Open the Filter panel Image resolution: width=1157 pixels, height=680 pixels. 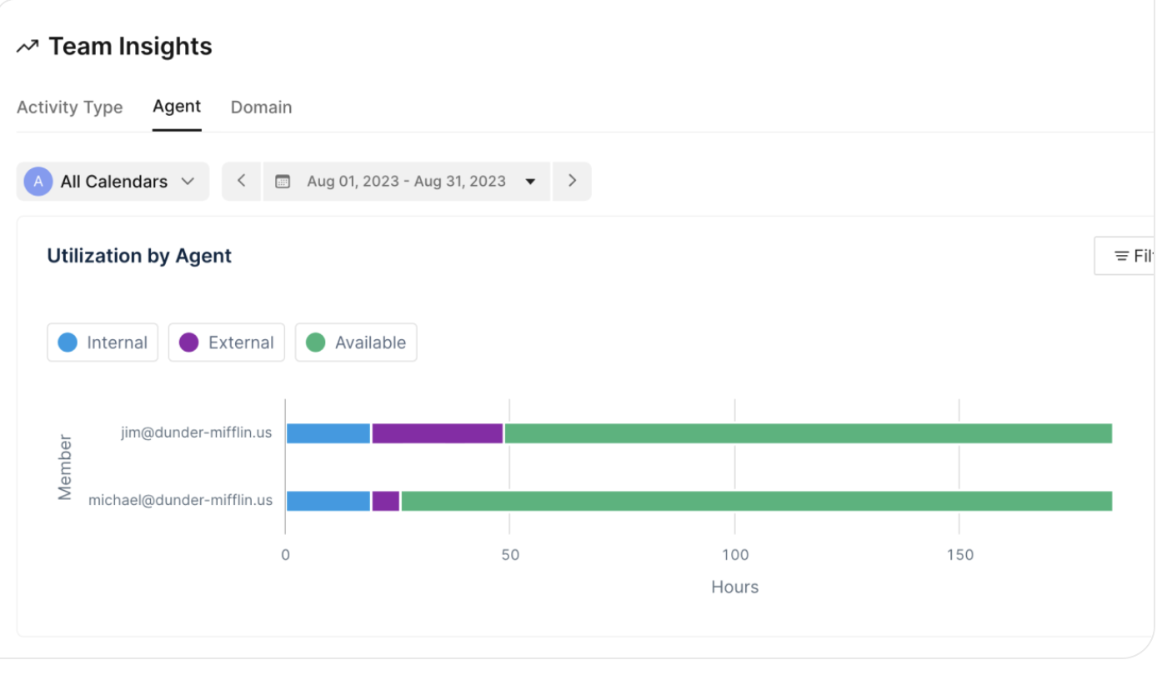(x=1134, y=255)
